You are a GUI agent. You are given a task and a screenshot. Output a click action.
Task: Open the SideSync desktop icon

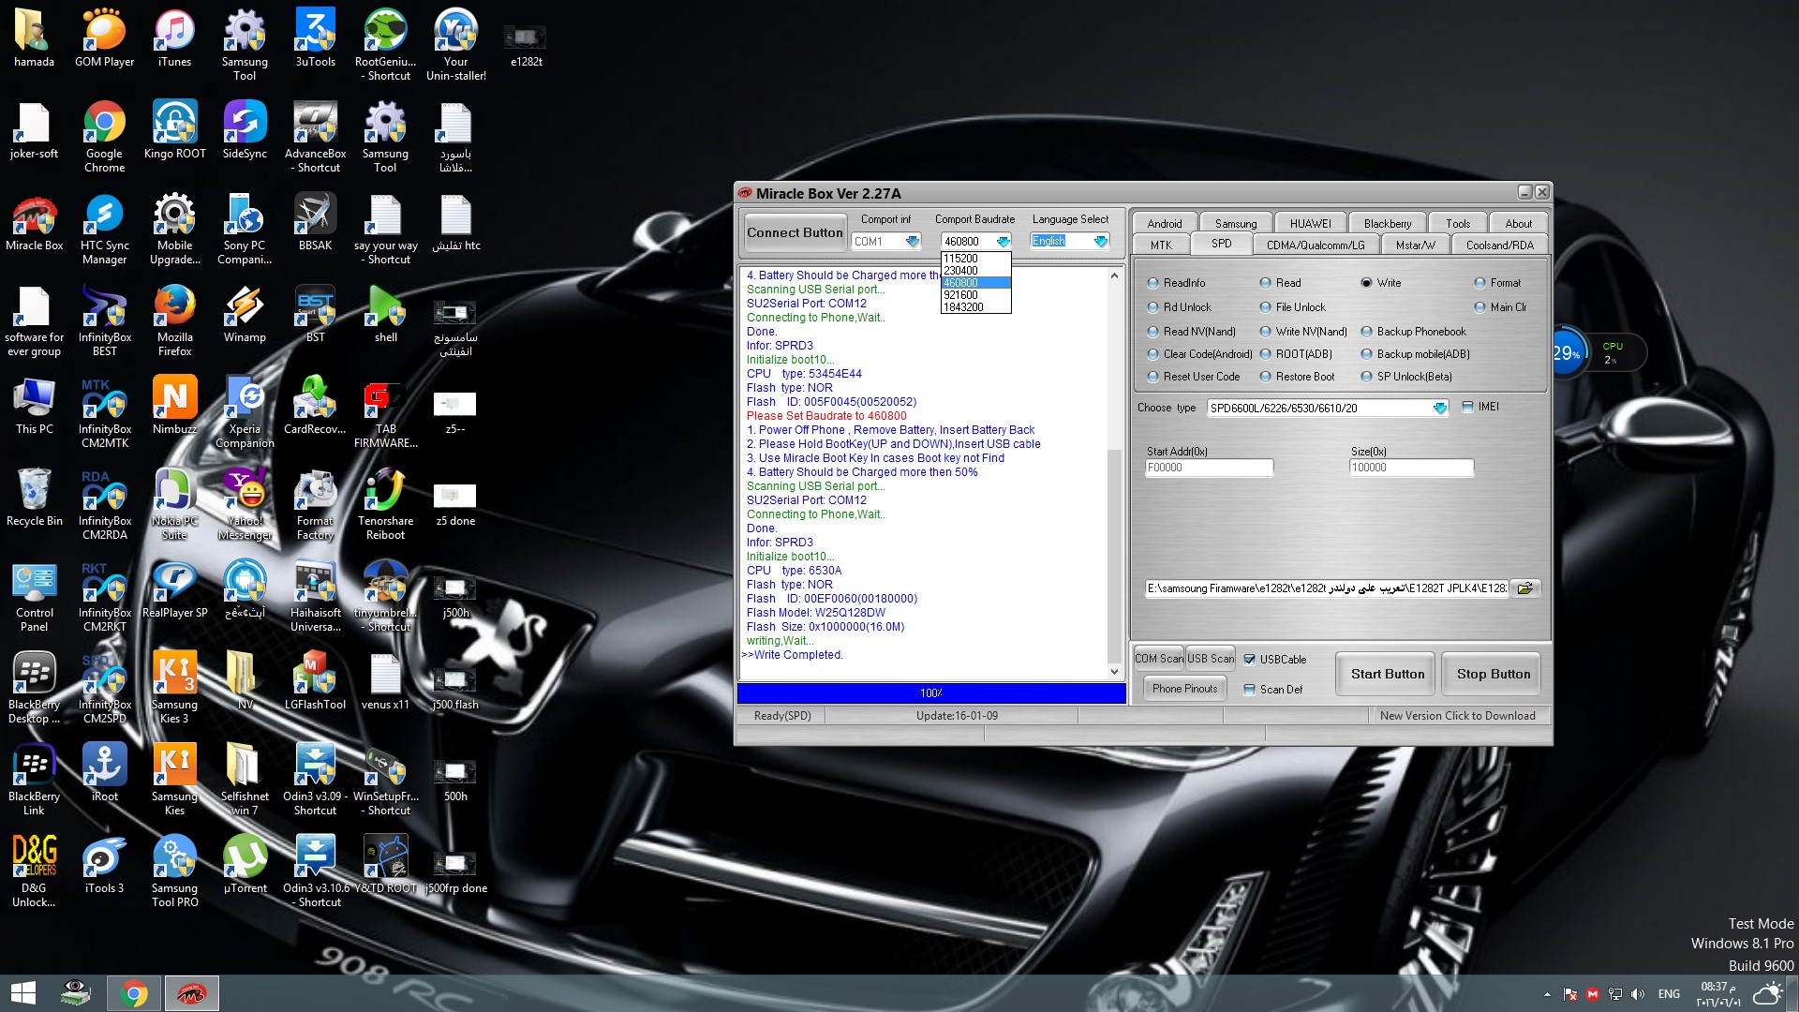[245, 131]
